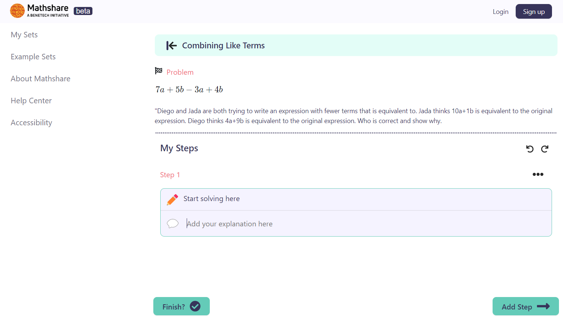
Task: Click the pencil icon in Step 1
Action: click(172, 199)
